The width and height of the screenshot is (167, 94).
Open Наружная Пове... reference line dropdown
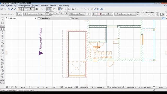tap(77, 14)
